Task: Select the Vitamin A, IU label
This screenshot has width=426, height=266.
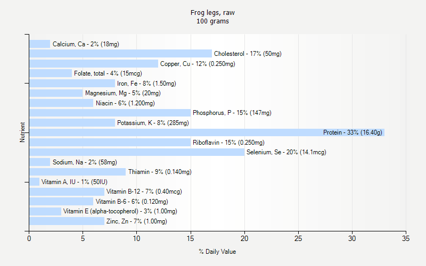Action: tap(75, 182)
